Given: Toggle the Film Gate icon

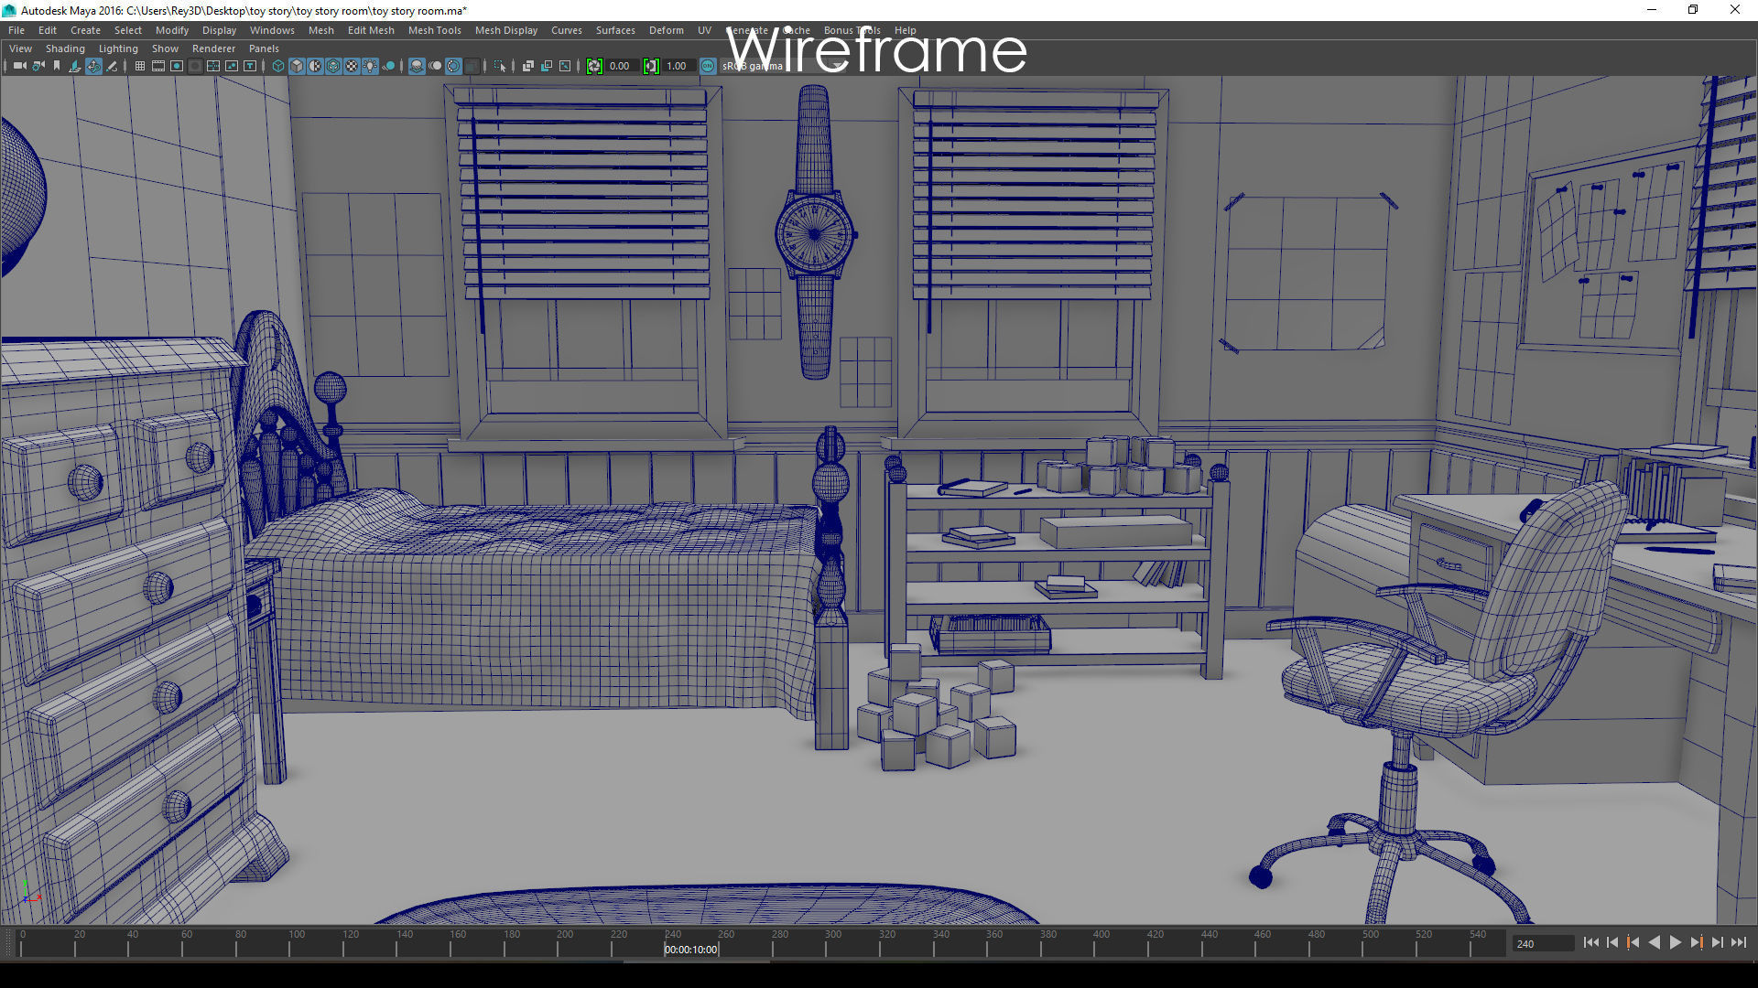Looking at the screenshot, I should tap(158, 66).
